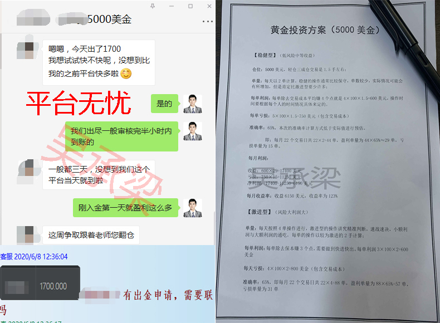The height and width of the screenshot is (323, 440).
Task: Select the message '我们出尽一般审核完半小时内到账的'
Action: [121, 136]
